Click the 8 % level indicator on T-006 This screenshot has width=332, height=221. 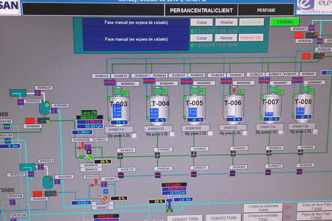[234, 119]
